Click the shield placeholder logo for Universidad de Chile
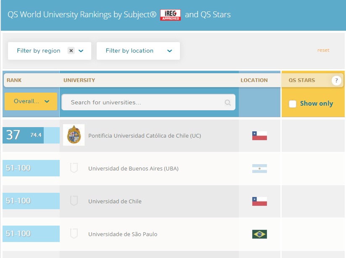Screen dimensions: 346x258 pyautogui.click(x=74, y=201)
